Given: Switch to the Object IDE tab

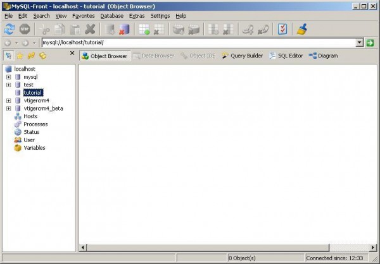Looking at the screenshot, I should (x=198, y=56).
